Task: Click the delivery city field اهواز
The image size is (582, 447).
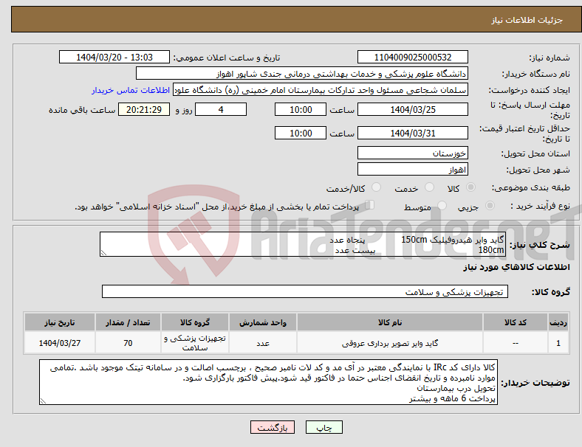Action: [413, 170]
